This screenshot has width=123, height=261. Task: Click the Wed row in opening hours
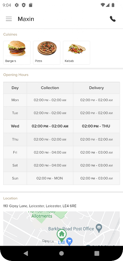click(x=62, y=126)
